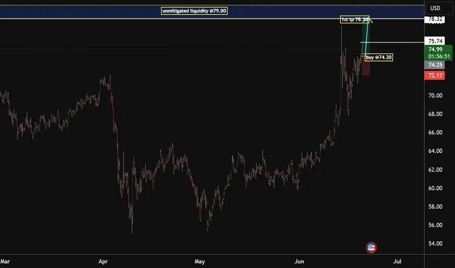Select the '1st tp 78.30' annotation label
Viewport: 455px width, 268px height.
coord(354,19)
